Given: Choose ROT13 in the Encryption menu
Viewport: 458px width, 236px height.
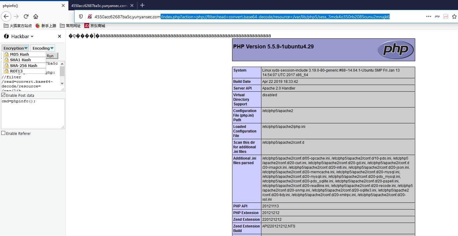Looking at the screenshot, I should pyautogui.click(x=16, y=71).
